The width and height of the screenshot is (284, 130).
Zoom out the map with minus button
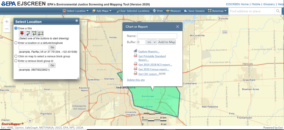pos(7,29)
